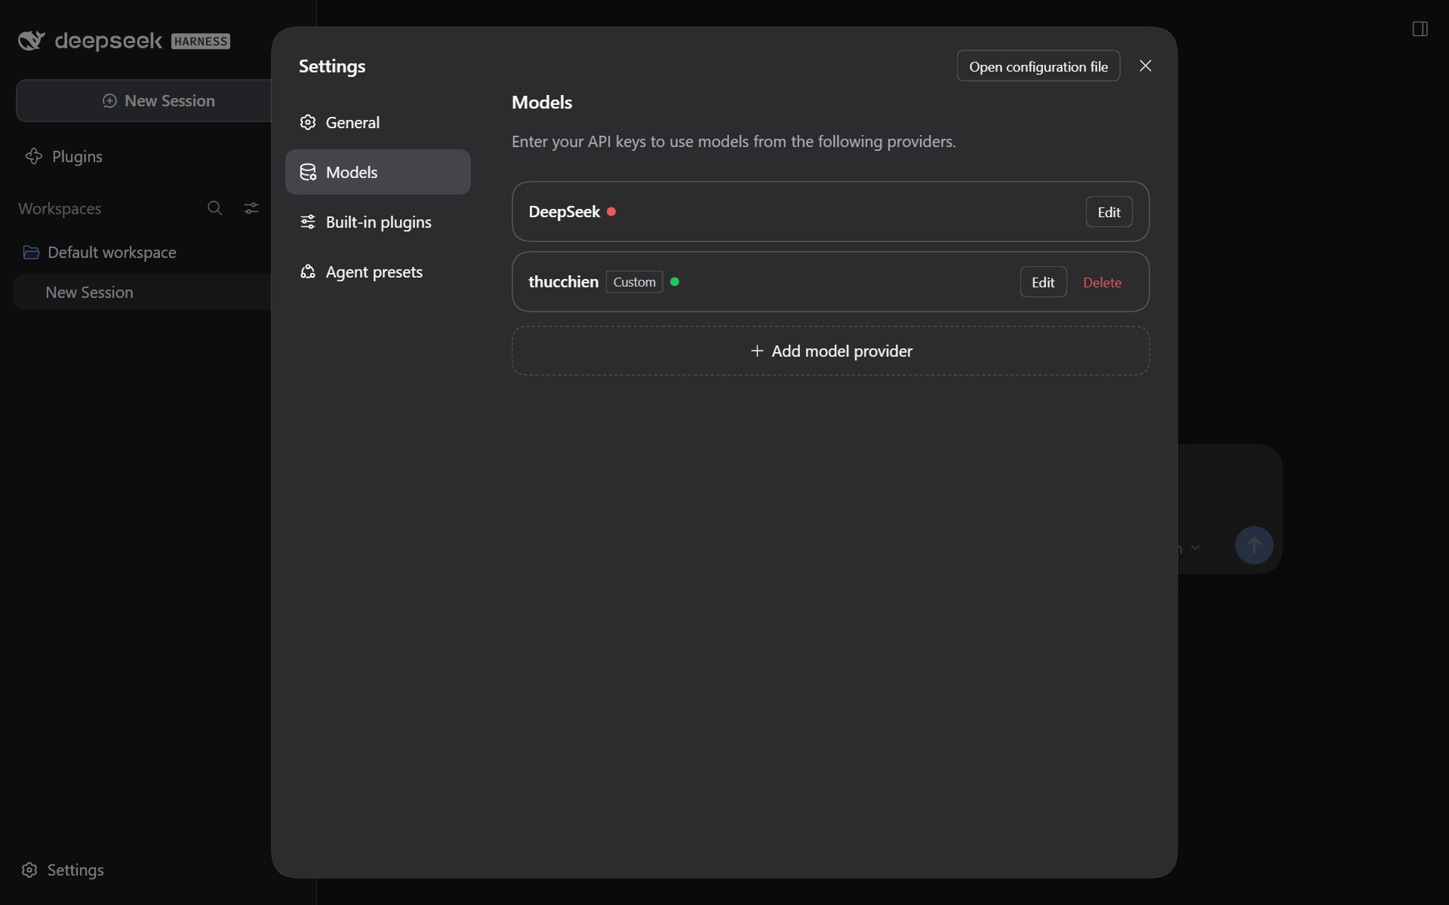Screen dimensions: 1449x905
Task: Click the blue send arrow button
Action: pos(1254,545)
